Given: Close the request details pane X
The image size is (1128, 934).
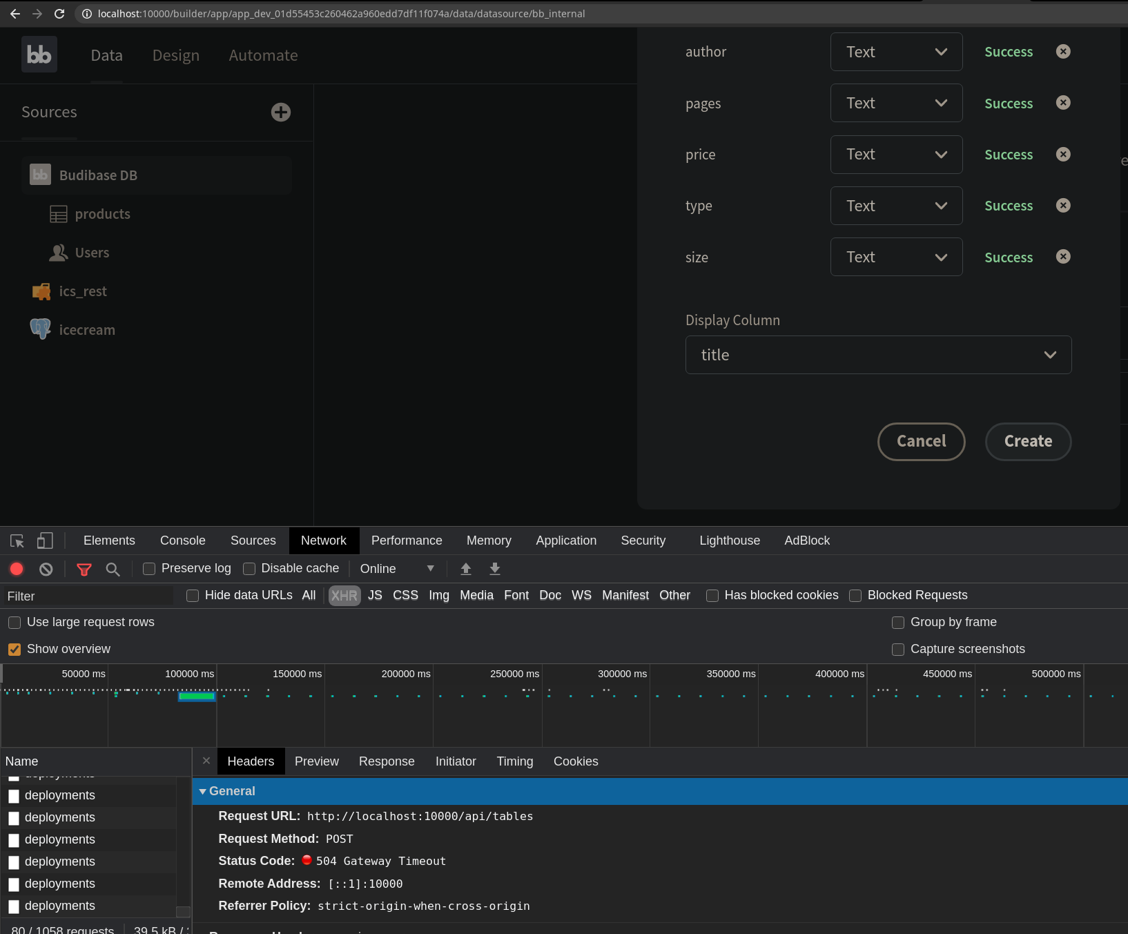Looking at the screenshot, I should click(x=206, y=761).
